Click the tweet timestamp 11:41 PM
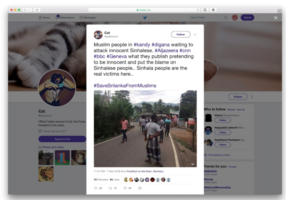The height and width of the screenshot is (200, 286). (107, 171)
